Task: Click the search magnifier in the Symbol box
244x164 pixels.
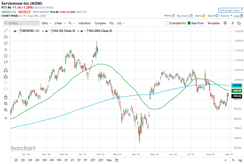Action: [x=6, y=23]
